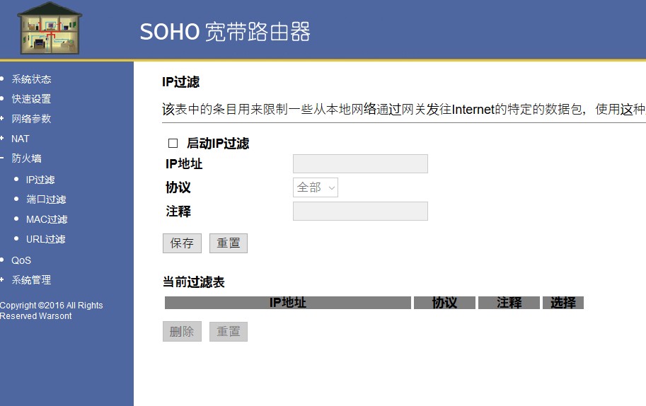Open the QoS menu item
Image resolution: width=646 pixels, height=406 pixels.
21,260
